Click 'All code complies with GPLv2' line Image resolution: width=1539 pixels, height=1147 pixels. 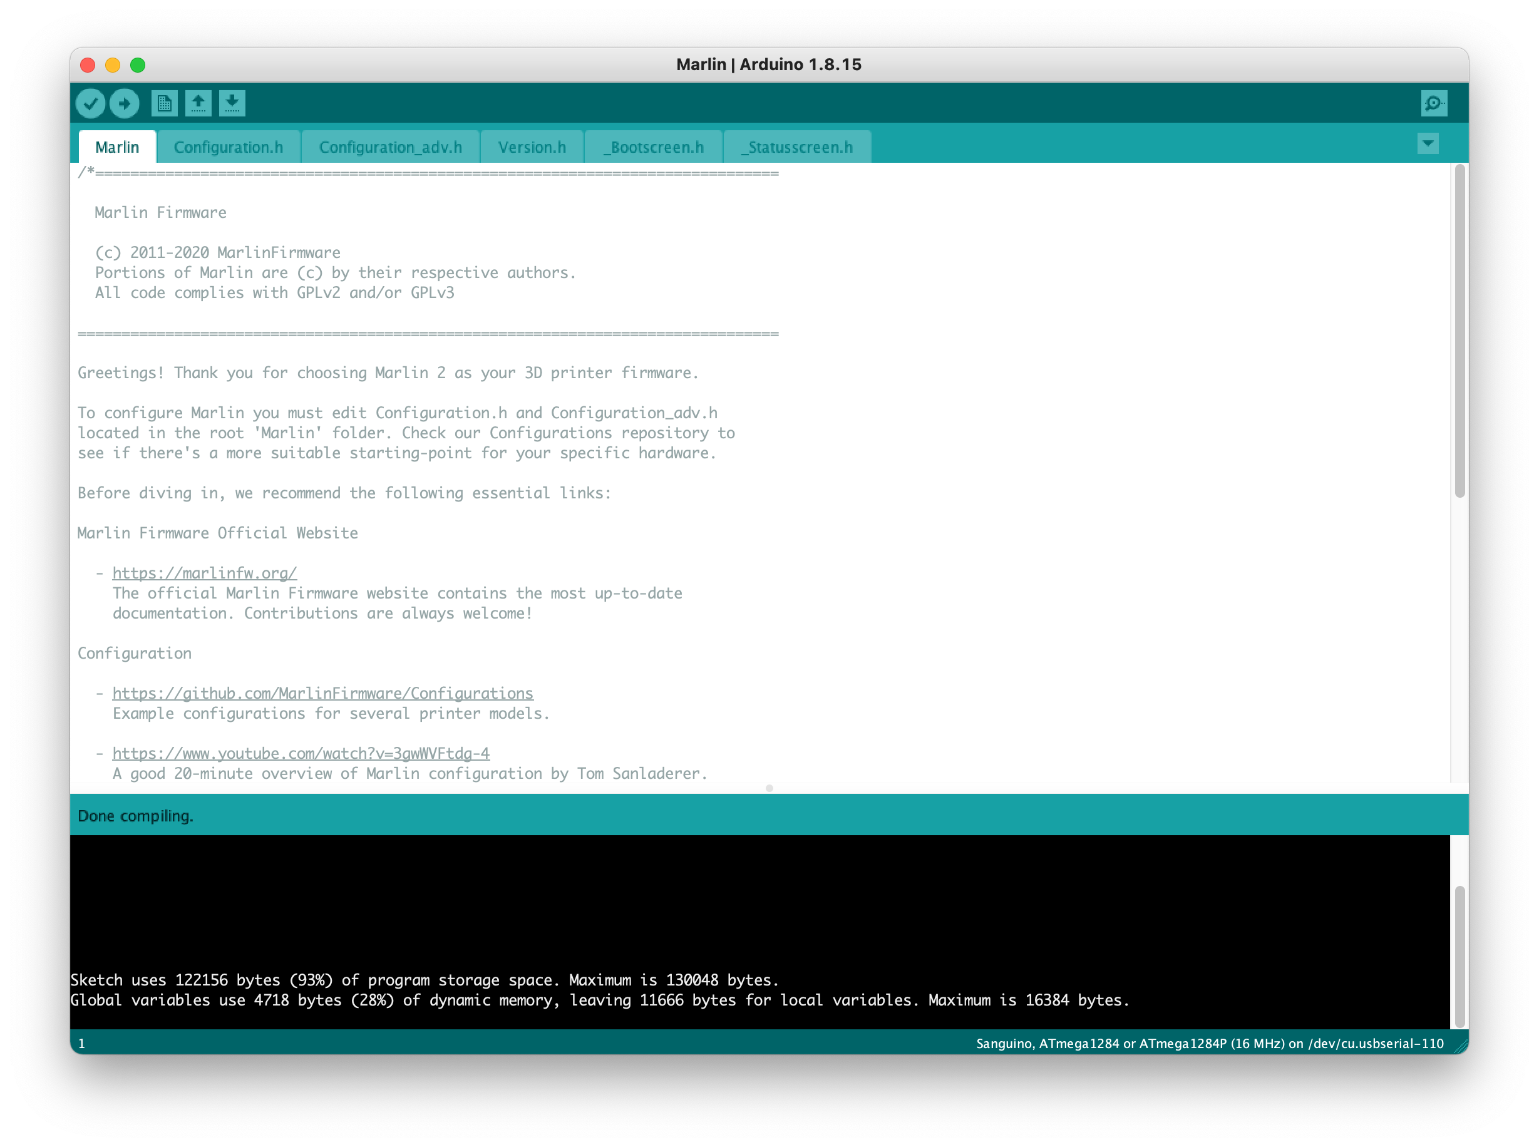(274, 292)
